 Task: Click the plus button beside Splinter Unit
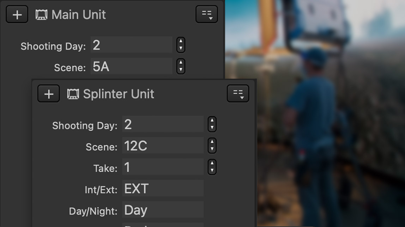click(x=48, y=94)
